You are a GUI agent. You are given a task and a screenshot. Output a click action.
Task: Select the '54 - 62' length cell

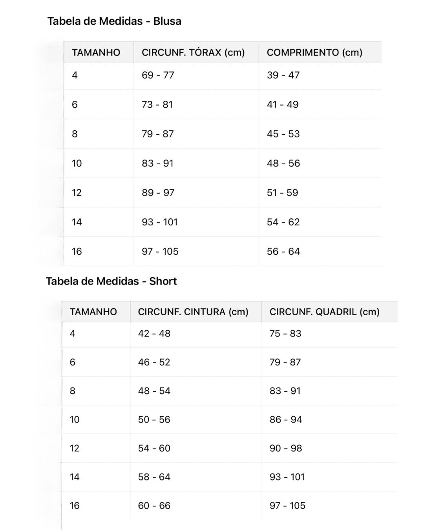(x=283, y=222)
